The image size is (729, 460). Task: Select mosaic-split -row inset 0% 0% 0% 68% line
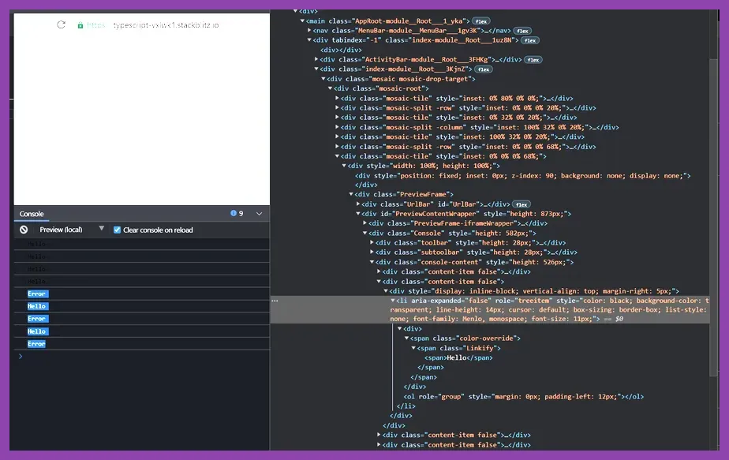coord(468,147)
